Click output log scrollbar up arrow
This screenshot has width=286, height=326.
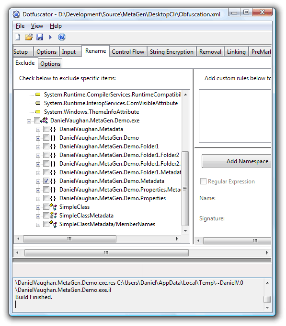click(x=267, y=283)
